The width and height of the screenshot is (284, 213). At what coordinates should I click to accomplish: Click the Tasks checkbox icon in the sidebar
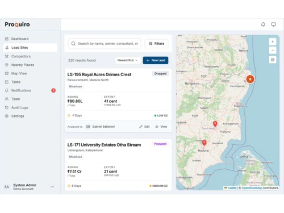pyautogui.click(x=7, y=82)
